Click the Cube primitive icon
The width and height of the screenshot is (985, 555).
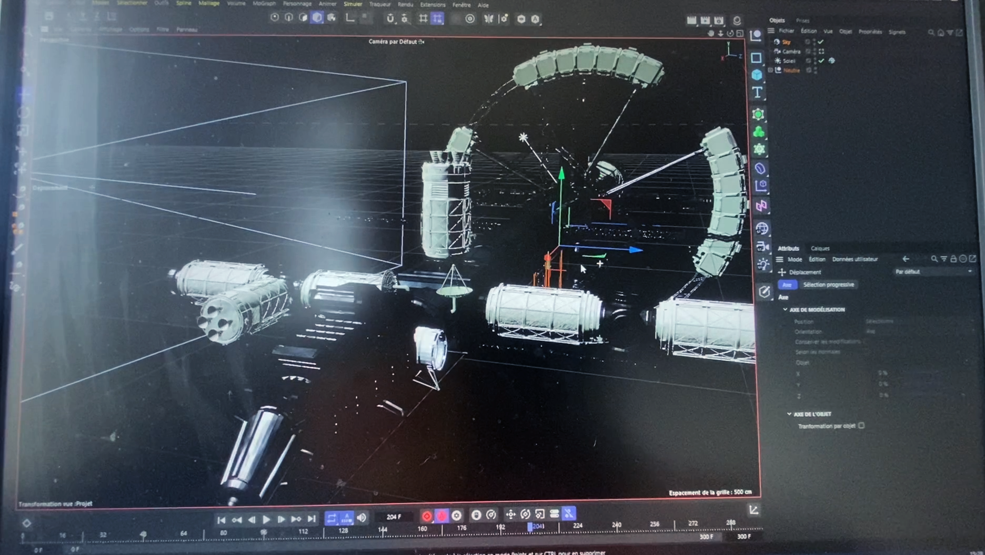pos(757,75)
